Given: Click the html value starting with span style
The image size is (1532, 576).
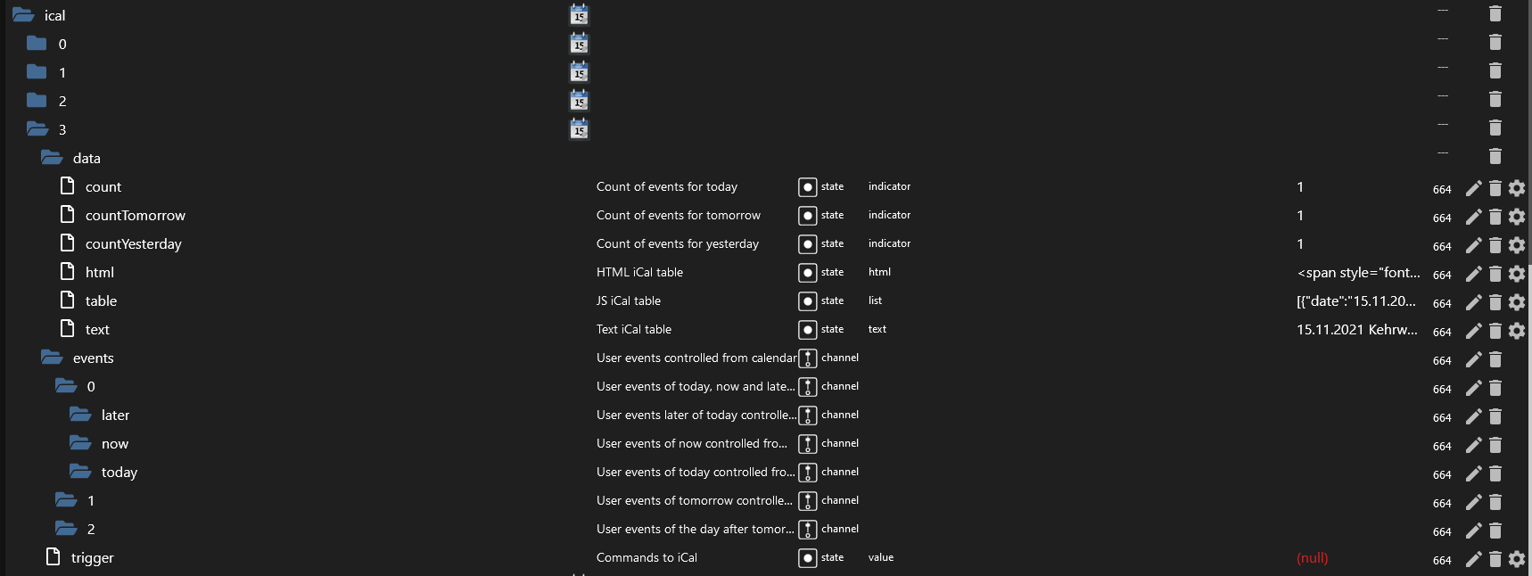Looking at the screenshot, I should (x=1358, y=273).
